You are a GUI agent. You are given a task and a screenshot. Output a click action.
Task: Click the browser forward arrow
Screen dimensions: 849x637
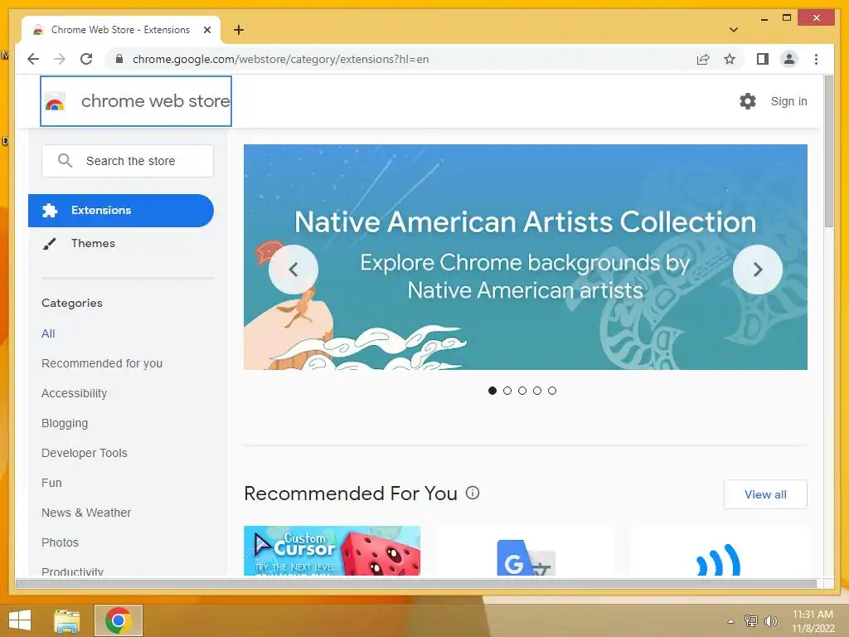point(60,59)
